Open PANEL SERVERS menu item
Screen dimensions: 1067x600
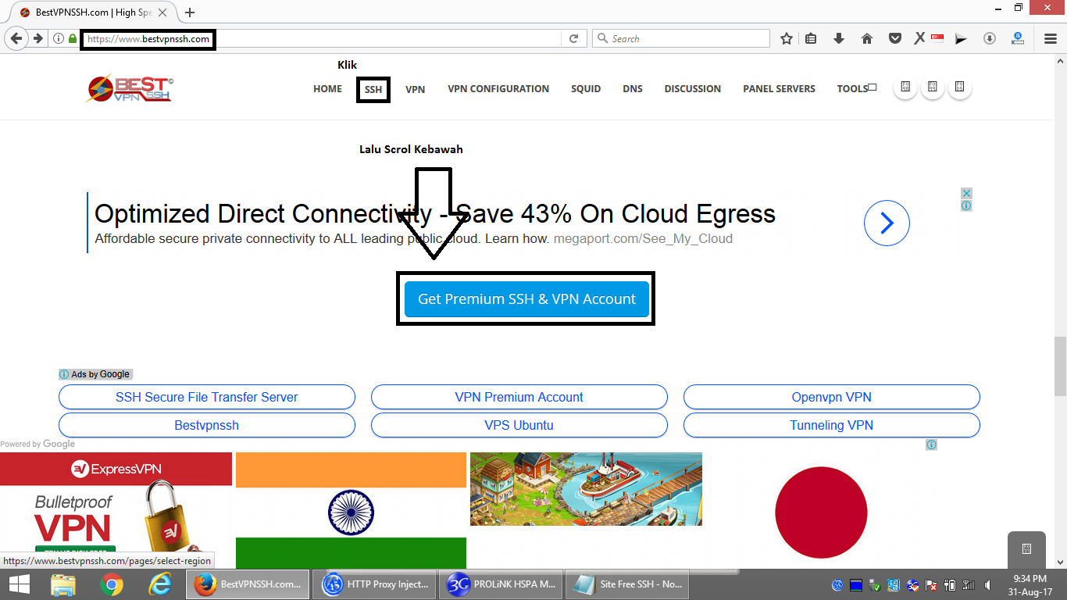tap(779, 89)
